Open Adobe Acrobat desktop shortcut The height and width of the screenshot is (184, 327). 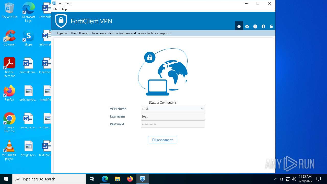(9, 67)
